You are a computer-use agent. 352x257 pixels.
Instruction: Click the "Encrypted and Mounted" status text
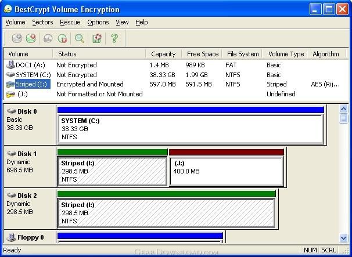pyautogui.click(x=90, y=84)
